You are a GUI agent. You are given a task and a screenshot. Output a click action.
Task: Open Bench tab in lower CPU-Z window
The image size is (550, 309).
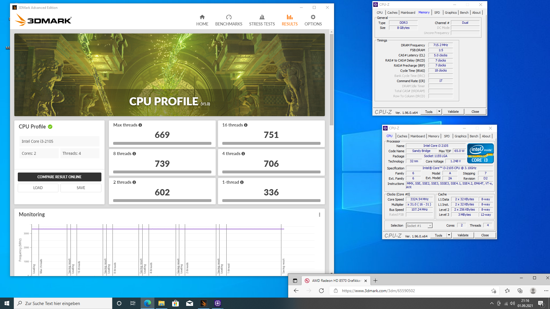click(x=474, y=136)
